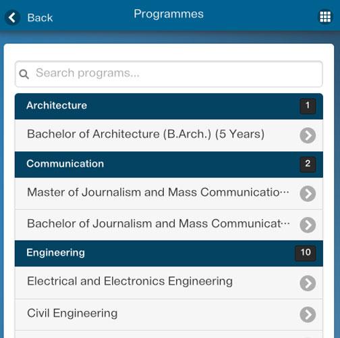The height and width of the screenshot is (338, 340).
Task: Open Master of Journalism and Mass Communication
Action: [169, 193]
